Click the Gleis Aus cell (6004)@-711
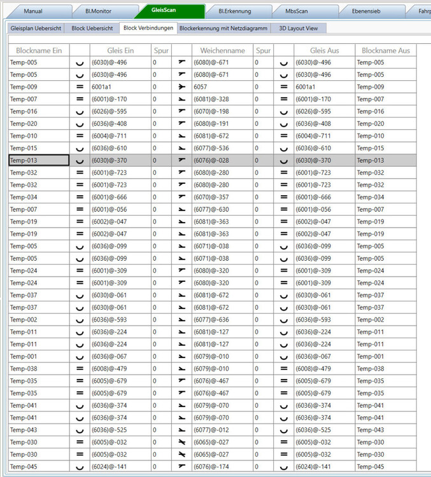 pos(325,135)
